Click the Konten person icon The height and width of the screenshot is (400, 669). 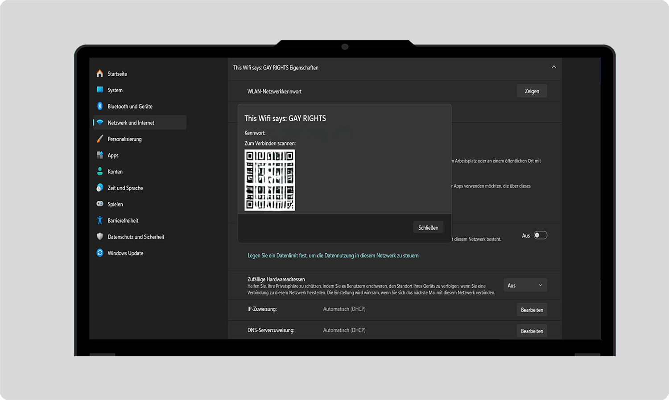point(100,171)
